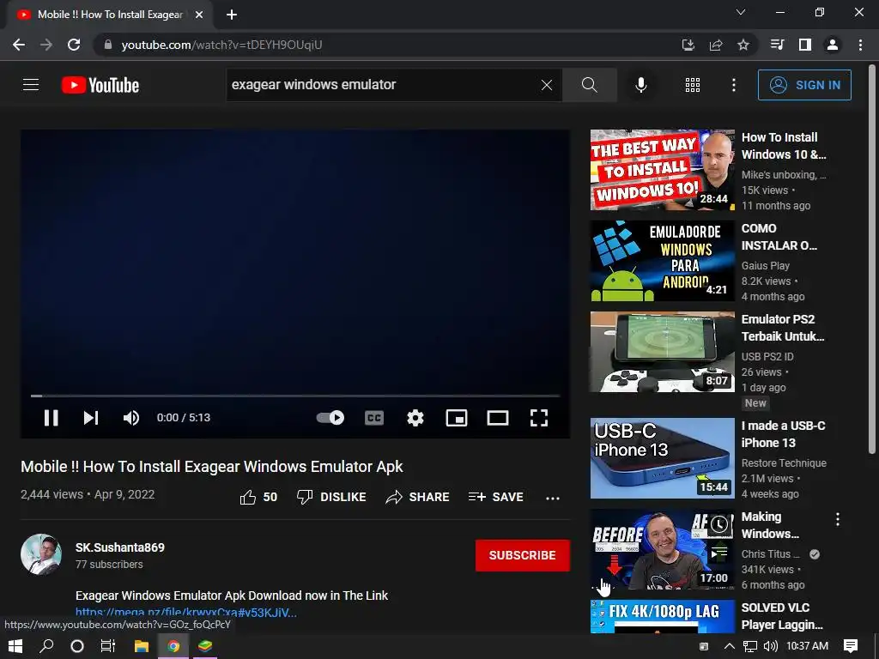Close the 'Mobile !! How To Install Exagear' tab
The image size is (879, 659).
point(199,15)
